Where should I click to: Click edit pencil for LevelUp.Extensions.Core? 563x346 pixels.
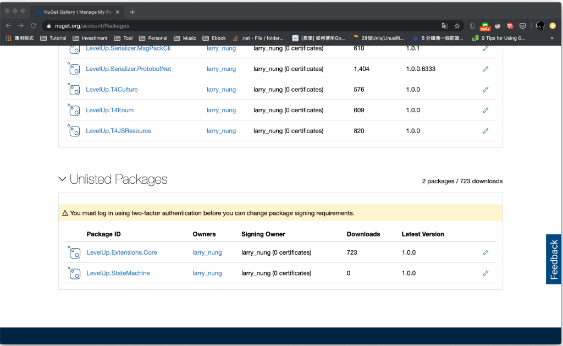click(485, 252)
